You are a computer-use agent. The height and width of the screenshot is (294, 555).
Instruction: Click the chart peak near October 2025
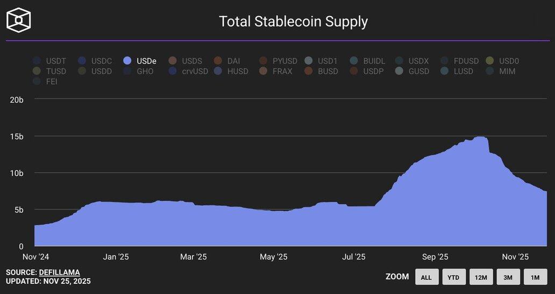click(480, 137)
